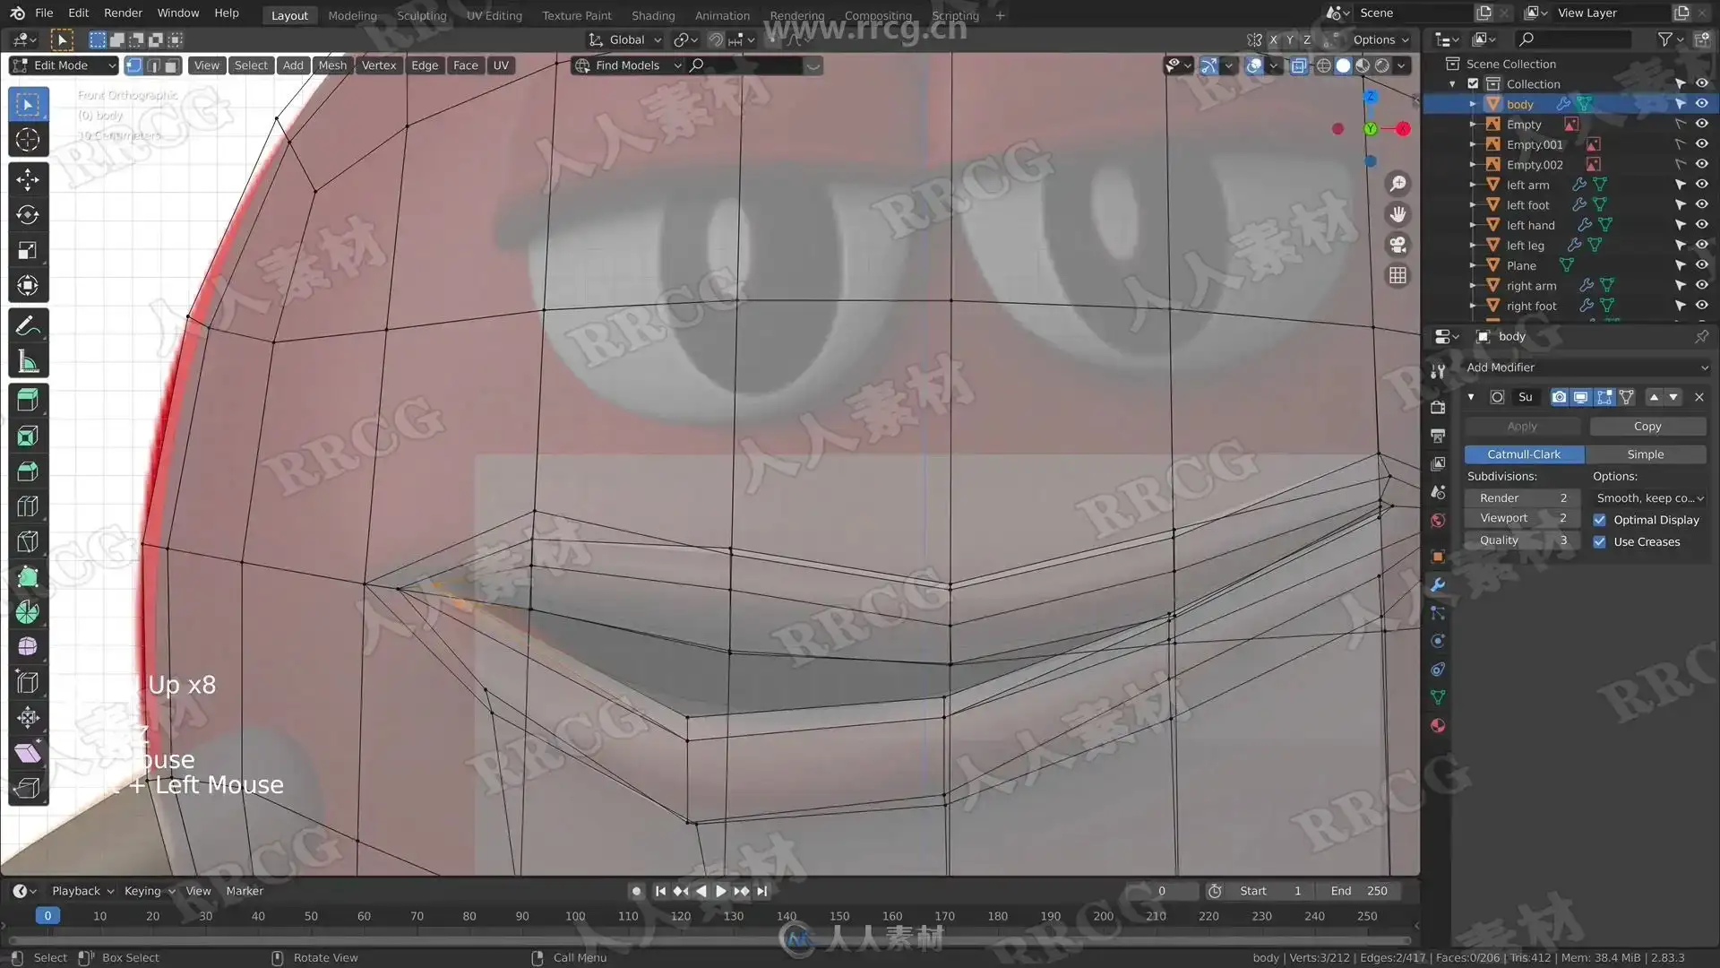Select the Measure ruler tool

pos(28,362)
